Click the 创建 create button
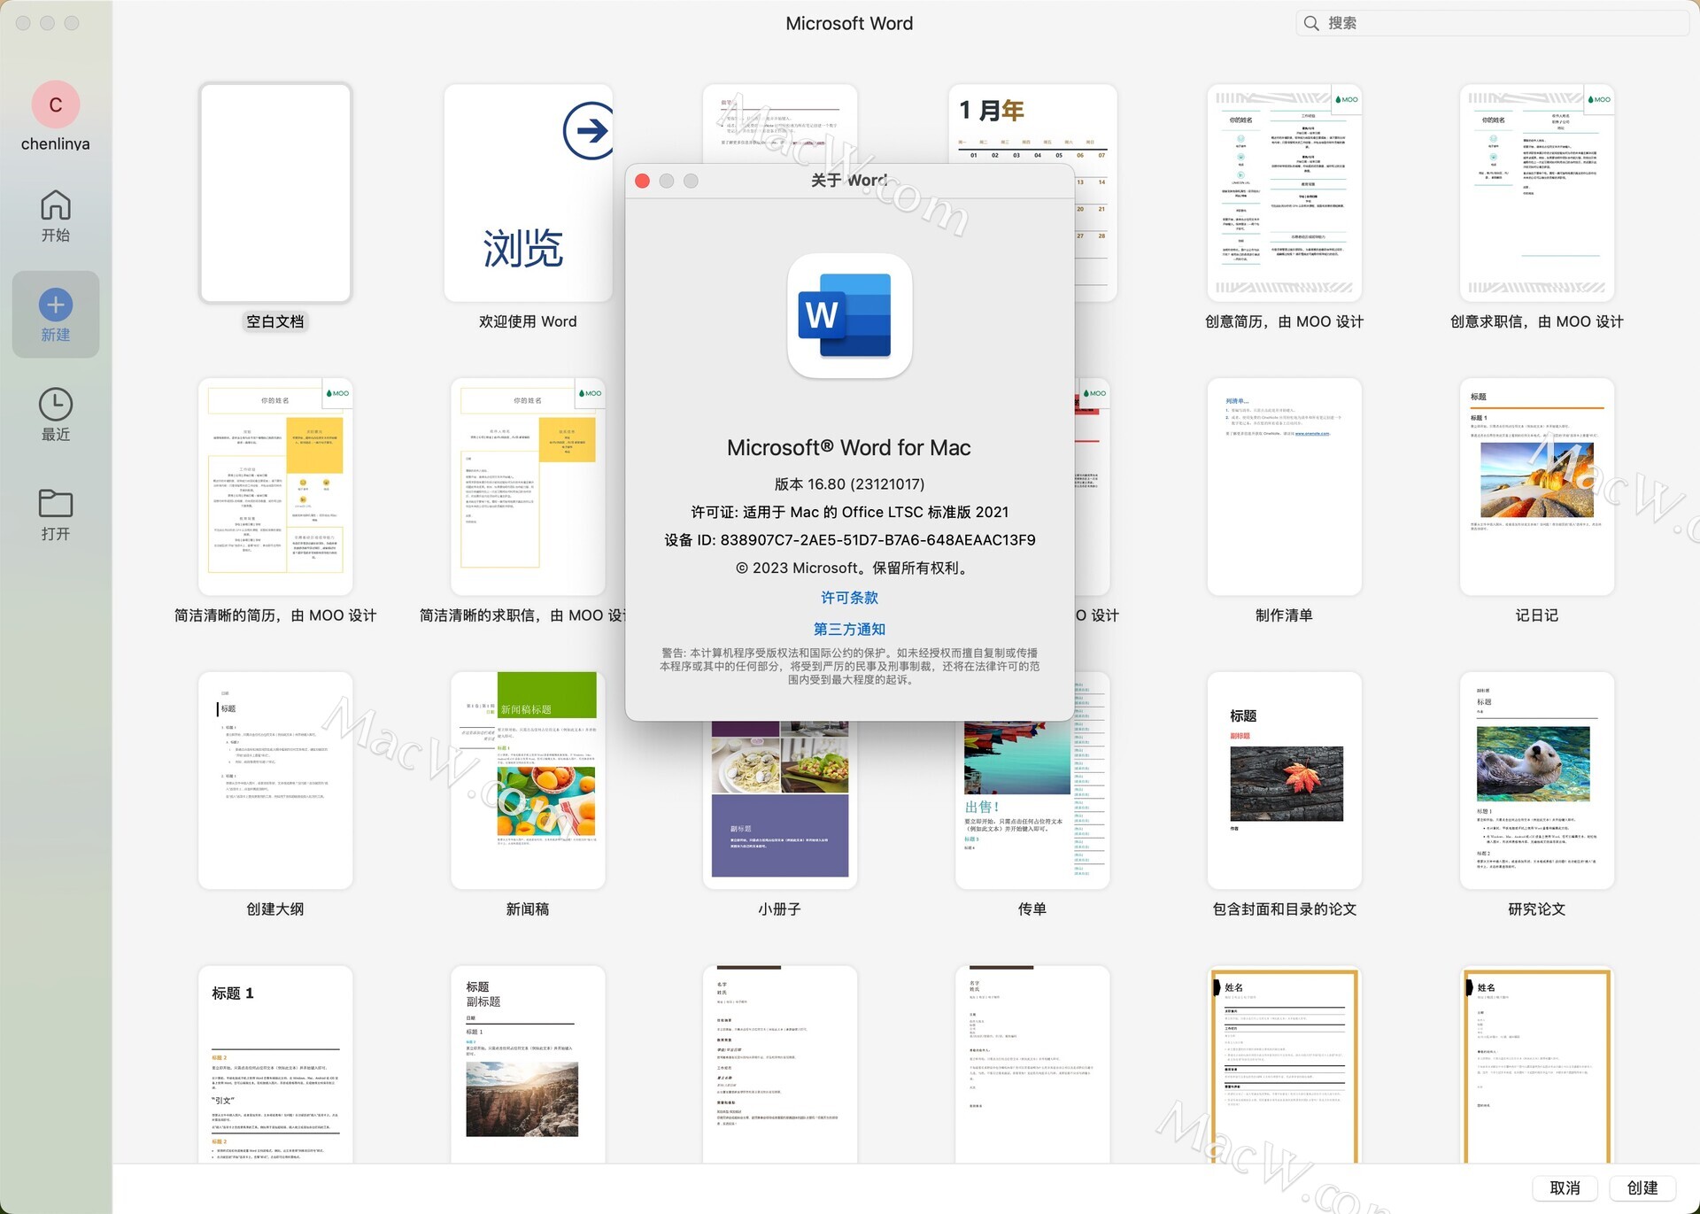Image resolution: width=1700 pixels, height=1214 pixels. [x=1642, y=1188]
